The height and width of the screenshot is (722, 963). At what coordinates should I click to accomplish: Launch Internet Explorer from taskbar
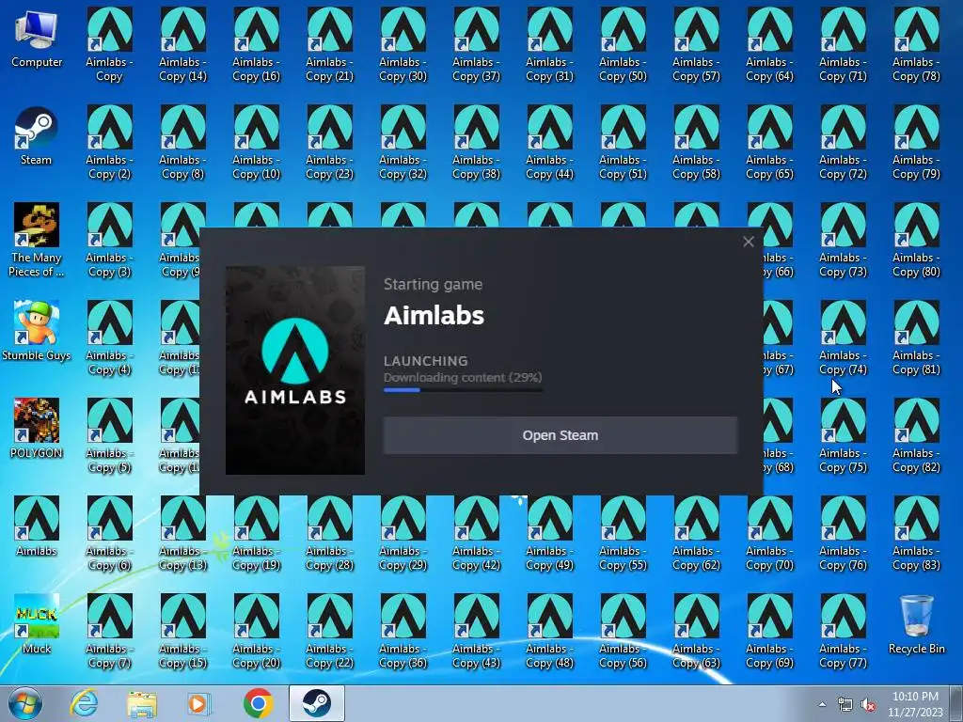(84, 703)
